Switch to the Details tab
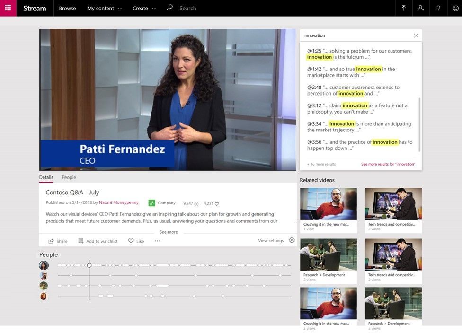 tap(46, 177)
